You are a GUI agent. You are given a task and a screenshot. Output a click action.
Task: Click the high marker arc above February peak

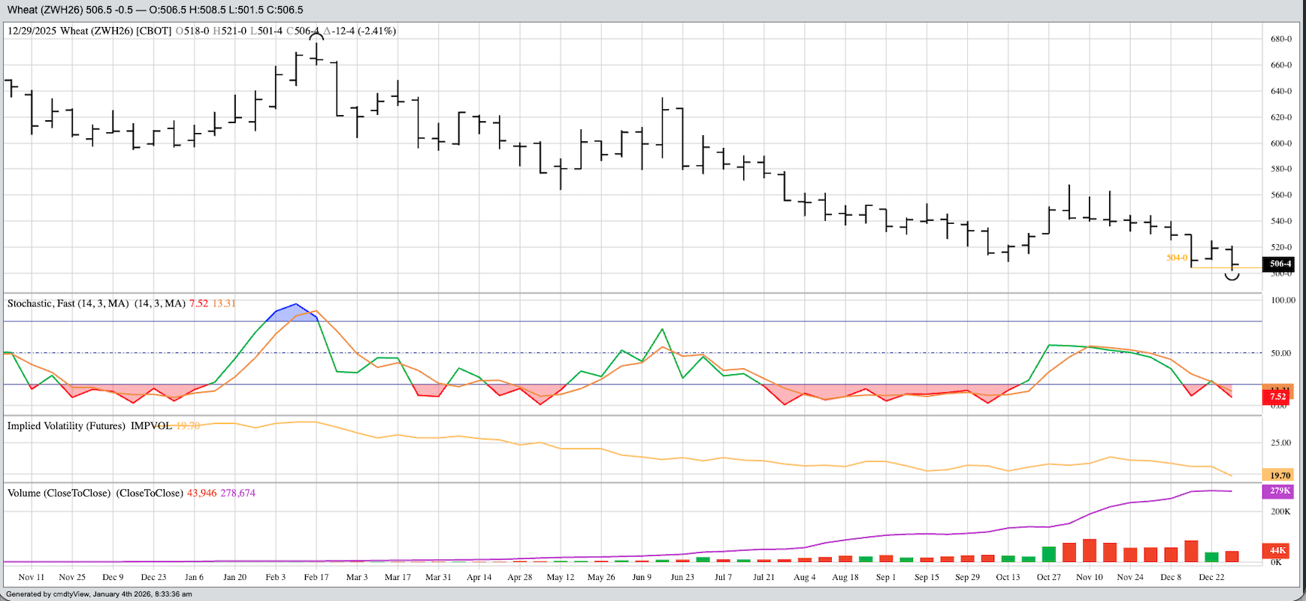point(316,36)
